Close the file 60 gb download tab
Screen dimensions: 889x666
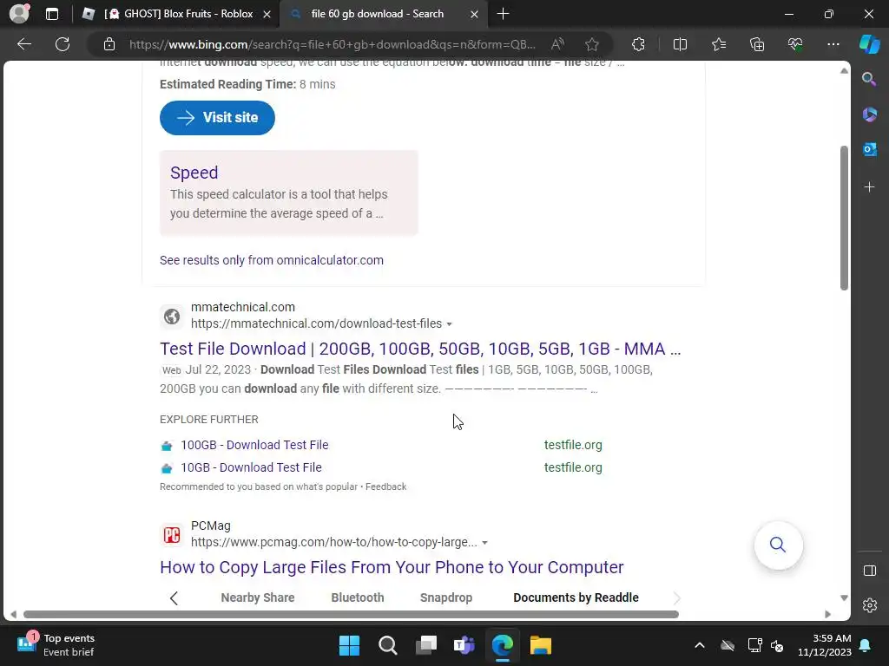(475, 14)
